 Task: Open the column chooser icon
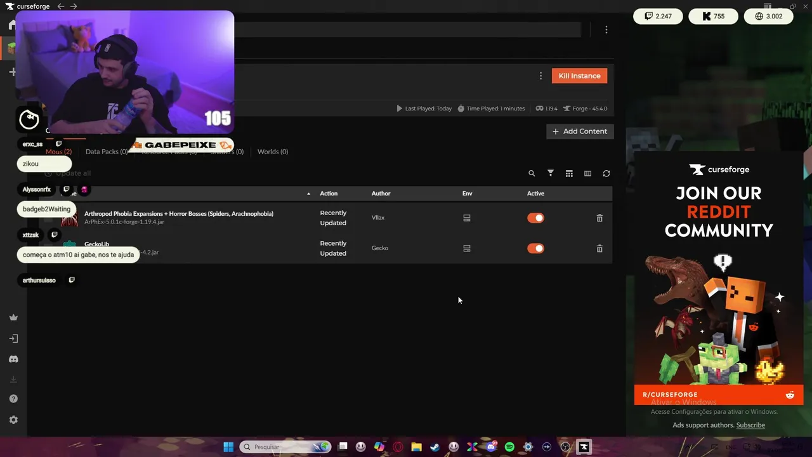(587, 173)
